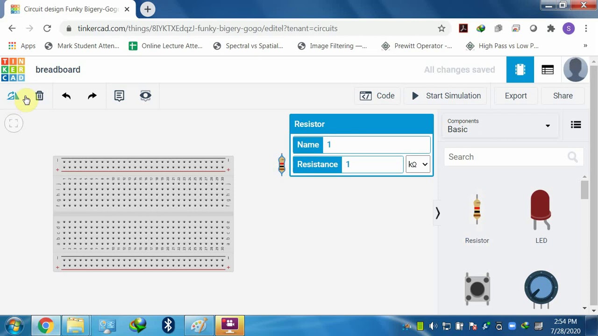598x336 pixels.
Task: Open Chrome from the taskbar
Action: pos(46,325)
